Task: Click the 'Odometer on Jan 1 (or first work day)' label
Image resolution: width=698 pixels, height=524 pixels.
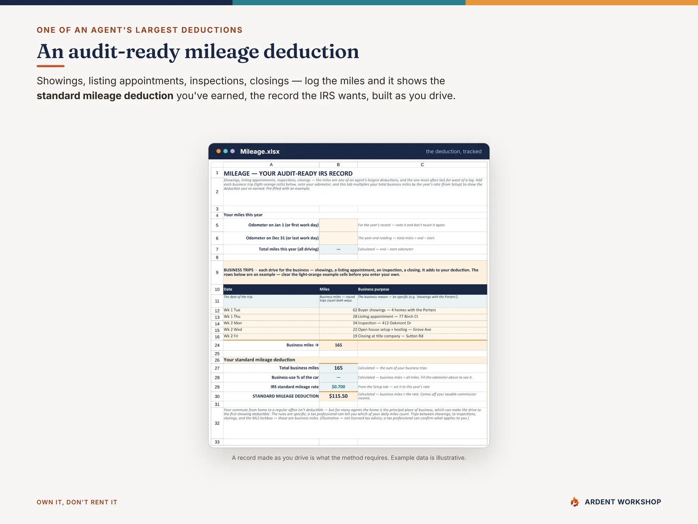Action: coord(284,225)
